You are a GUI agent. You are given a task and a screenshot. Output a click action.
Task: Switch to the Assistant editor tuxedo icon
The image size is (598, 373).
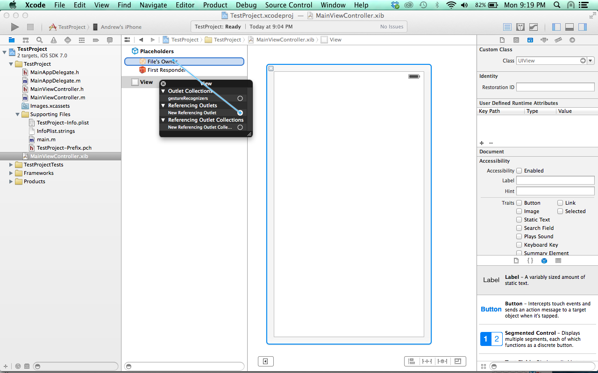click(520, 27)
